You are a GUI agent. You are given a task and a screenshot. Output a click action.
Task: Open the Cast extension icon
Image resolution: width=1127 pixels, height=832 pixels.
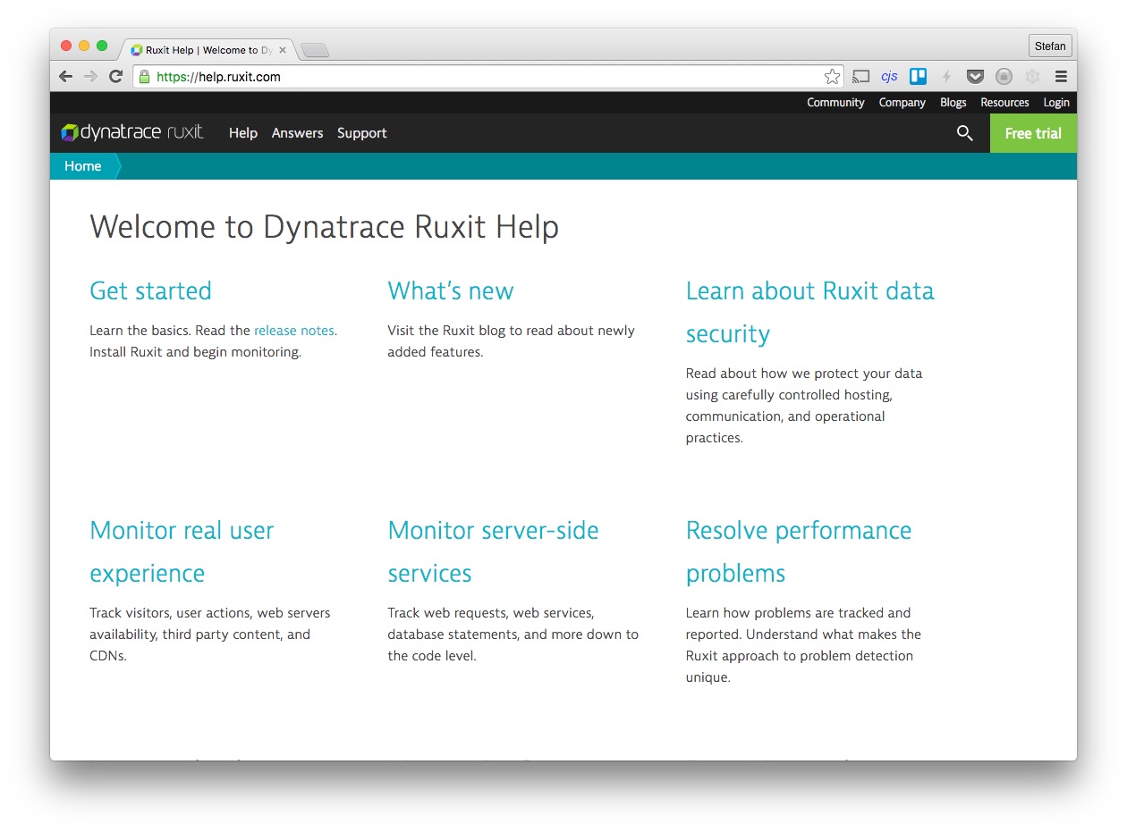860,77
